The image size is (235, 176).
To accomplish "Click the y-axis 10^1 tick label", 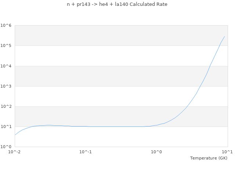I will click(6, 126).
